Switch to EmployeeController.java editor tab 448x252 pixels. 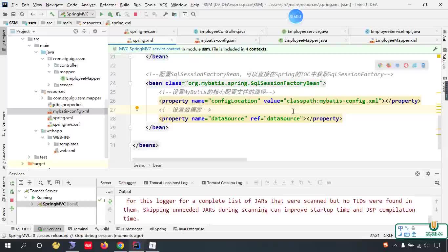(222, 31)
